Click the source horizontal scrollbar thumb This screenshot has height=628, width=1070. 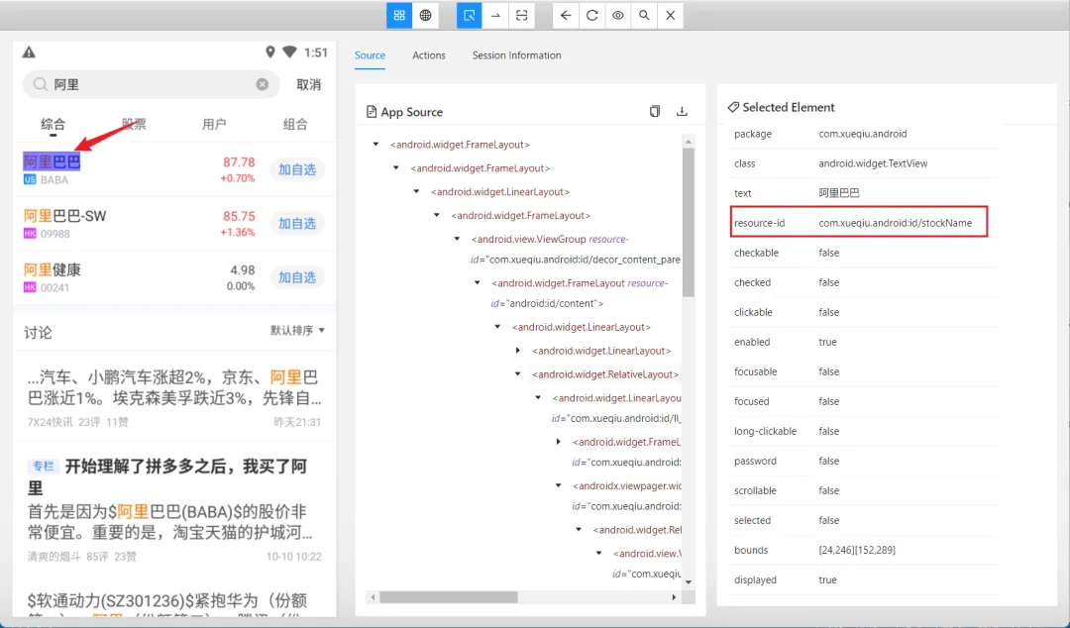(x=449, y=597)
